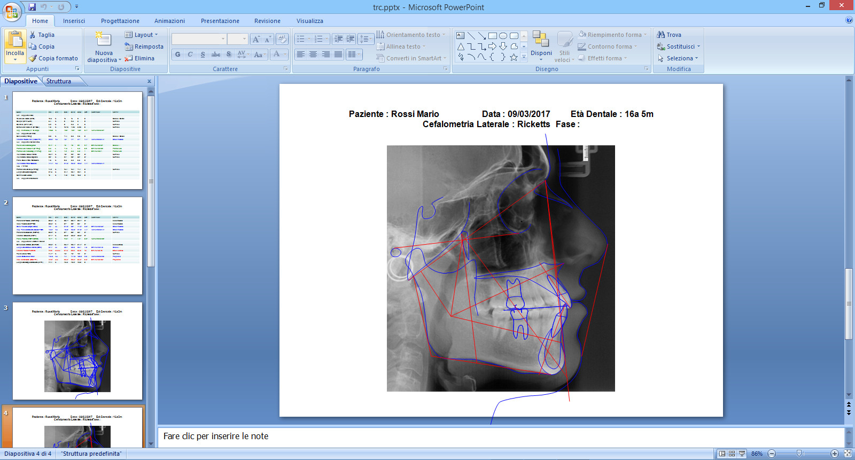The width and height of the screenshot is (855, 460).
Task: Select slide 1 thumbnail
Action: (77, 141)
